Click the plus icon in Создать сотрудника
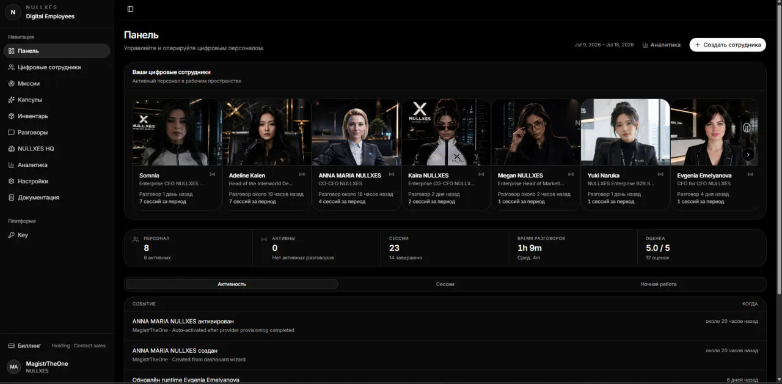Image resolution: width=782 pixels, height=384 pixels. [x=698, y=45]
